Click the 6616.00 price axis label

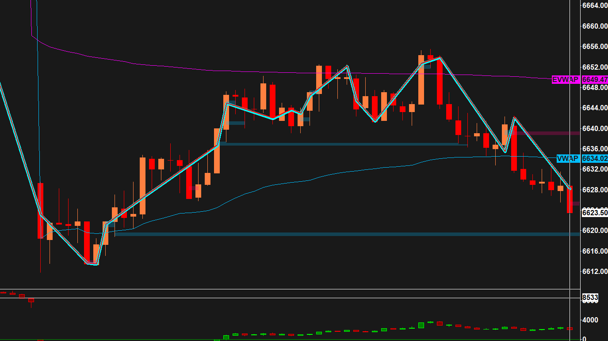pyautogui.click(x=594, y=251)
